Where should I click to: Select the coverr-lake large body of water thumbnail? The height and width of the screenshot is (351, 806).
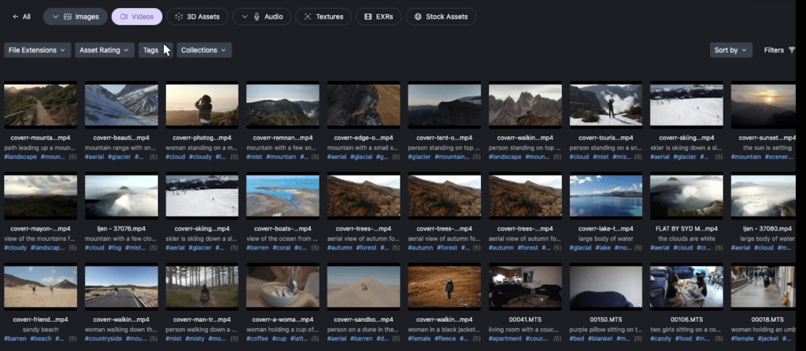[x=606, y=196]
